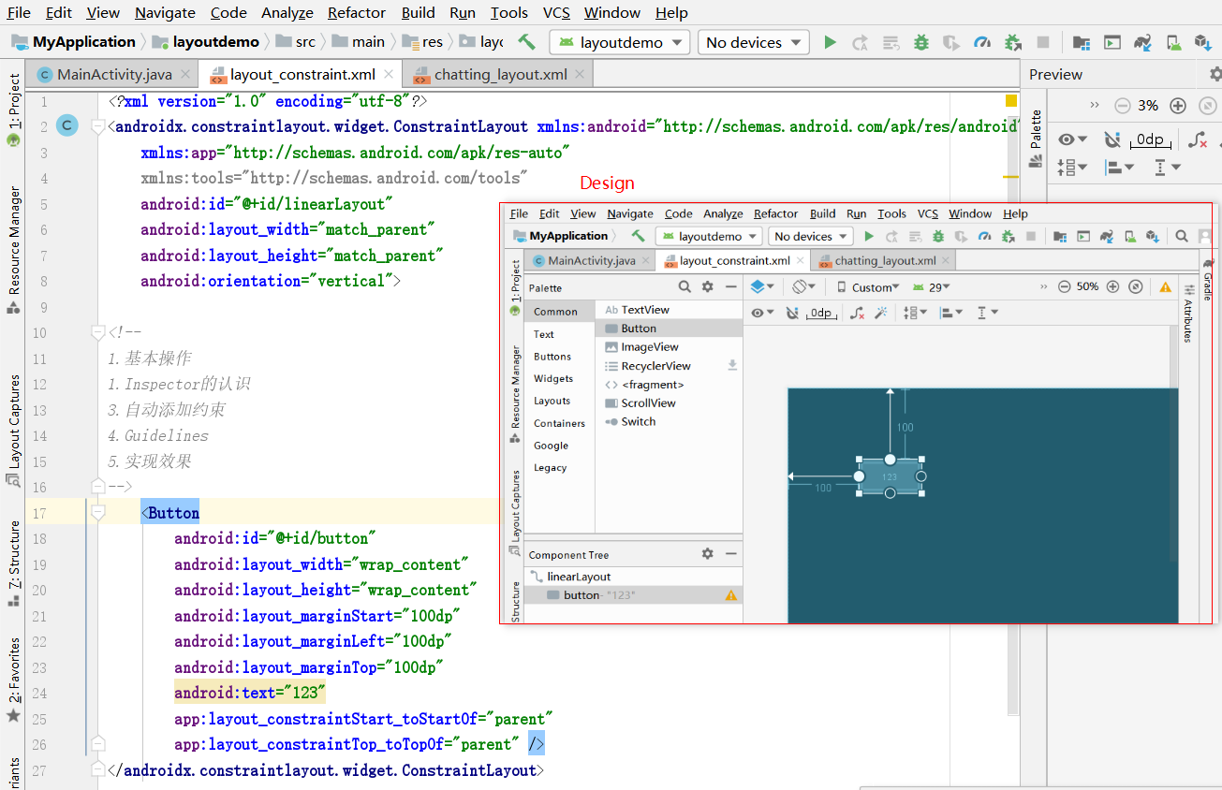Viewport: 1222px width, 790px height.
Task: Click the Profile gauge icon in toolbar
Action: [982, 42]
